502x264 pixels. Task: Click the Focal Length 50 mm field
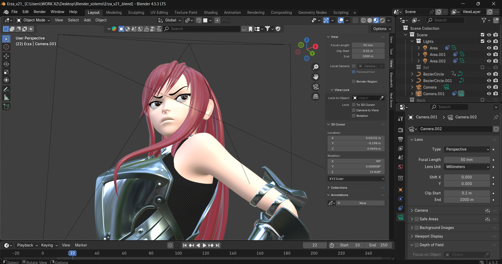[x=466, y=160]
